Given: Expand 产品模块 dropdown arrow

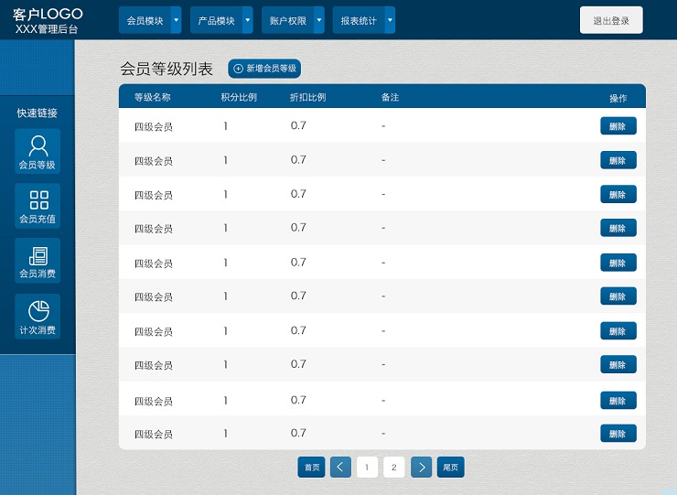Looking at the screenshot, I should coord(247,20).
